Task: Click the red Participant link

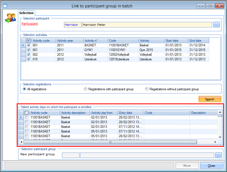Action: click(30, 24)
